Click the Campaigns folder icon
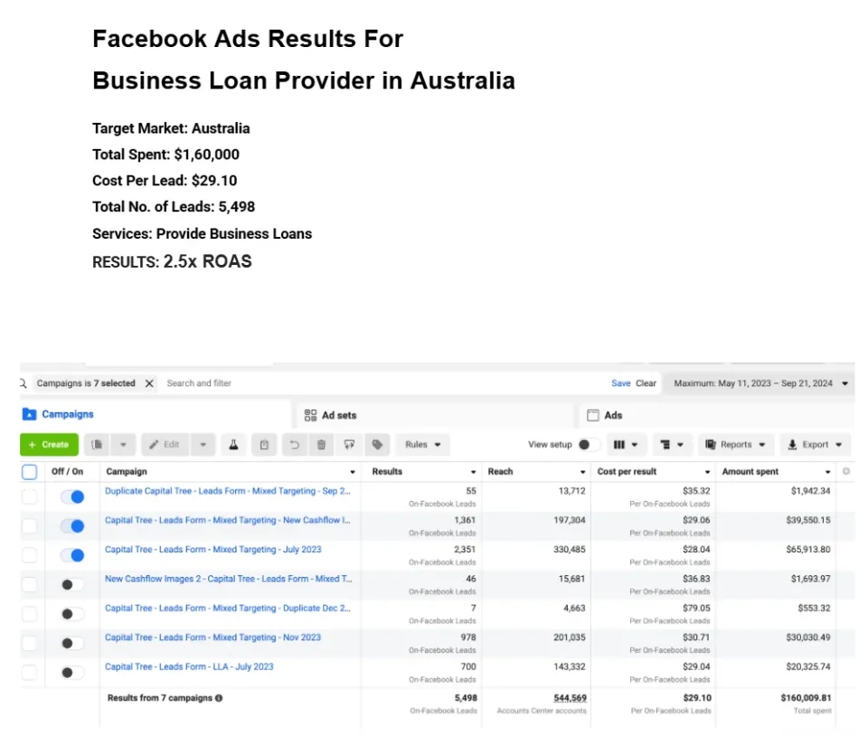The width and height of the screenshot is (868, 745). (x=29, y=414)
